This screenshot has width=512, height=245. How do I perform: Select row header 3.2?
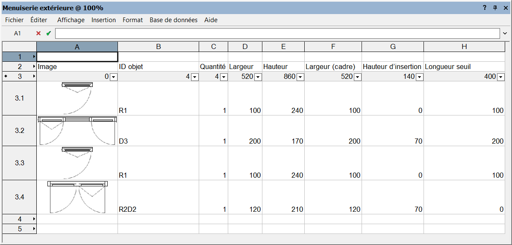(x=19, y=131)
